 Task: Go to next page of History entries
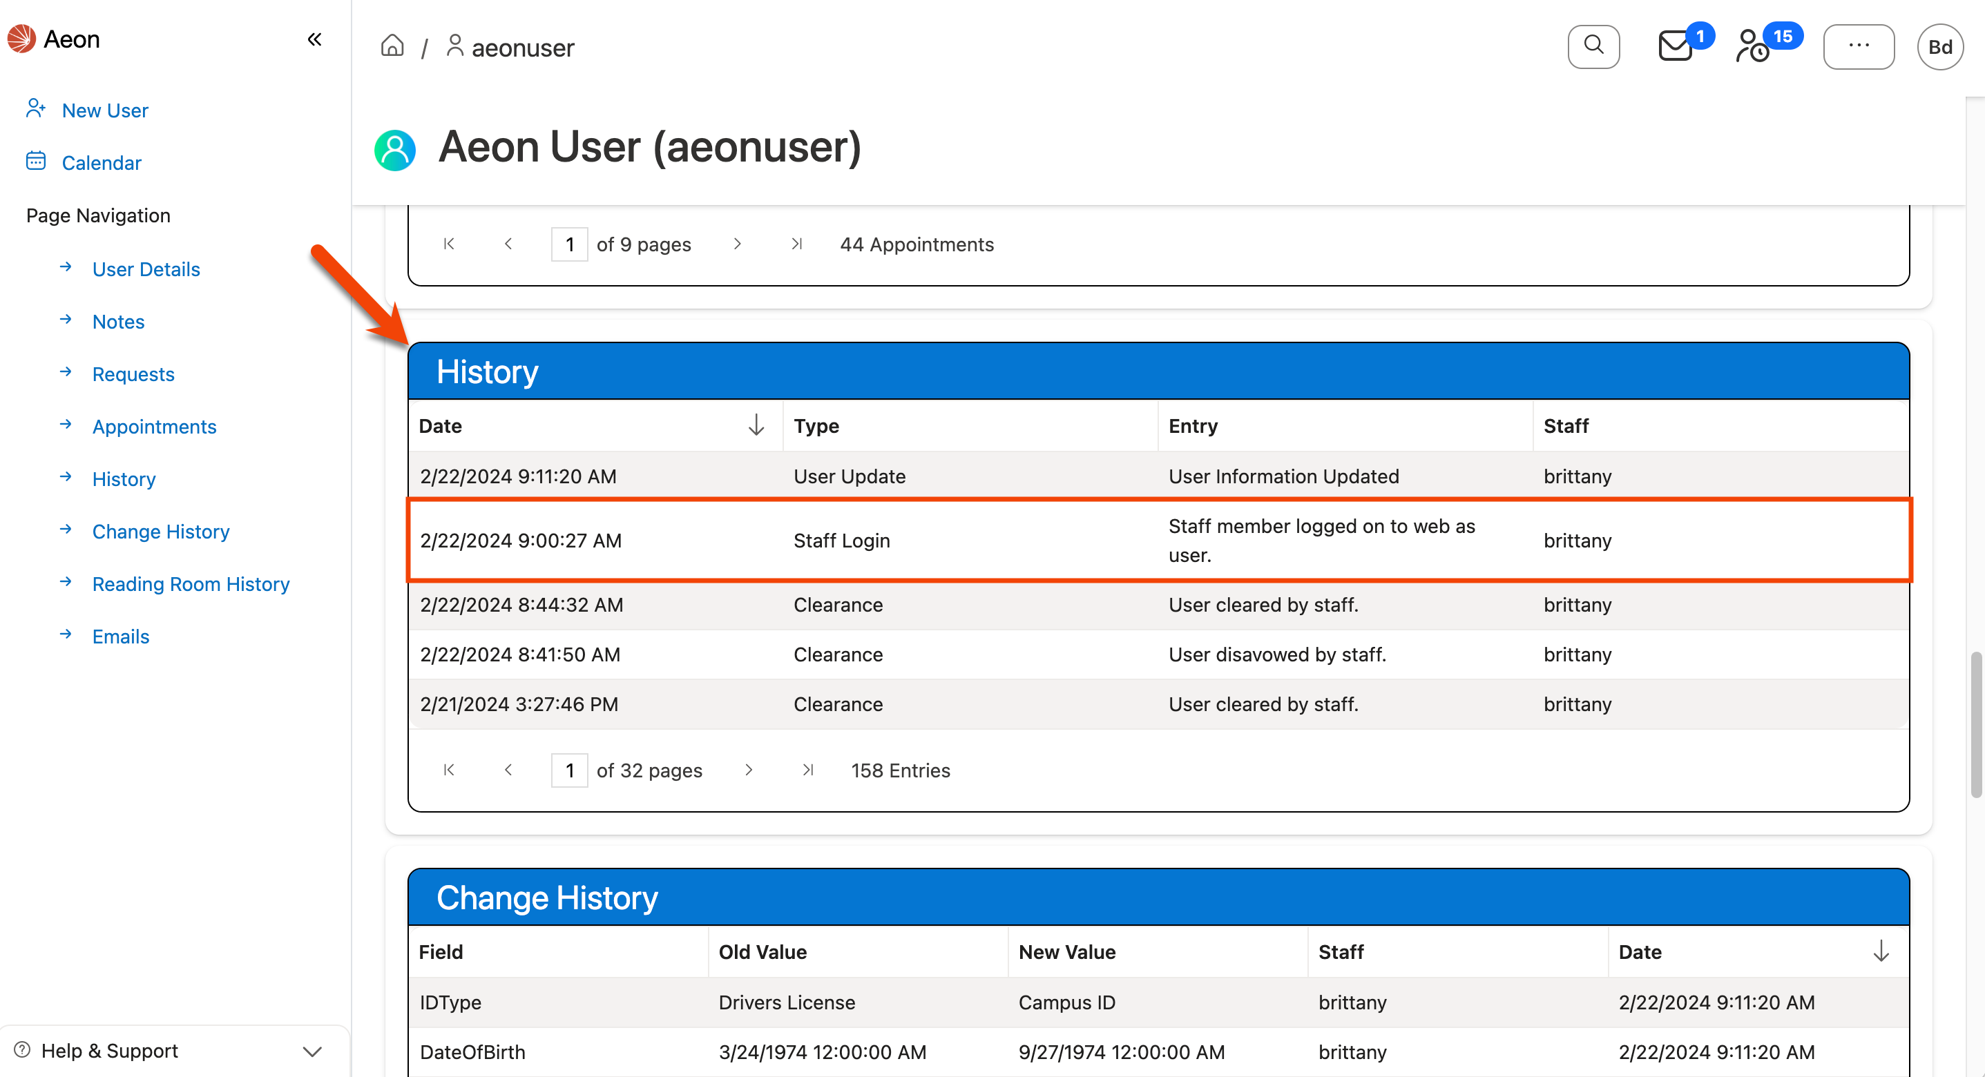[x=748, y=770]
